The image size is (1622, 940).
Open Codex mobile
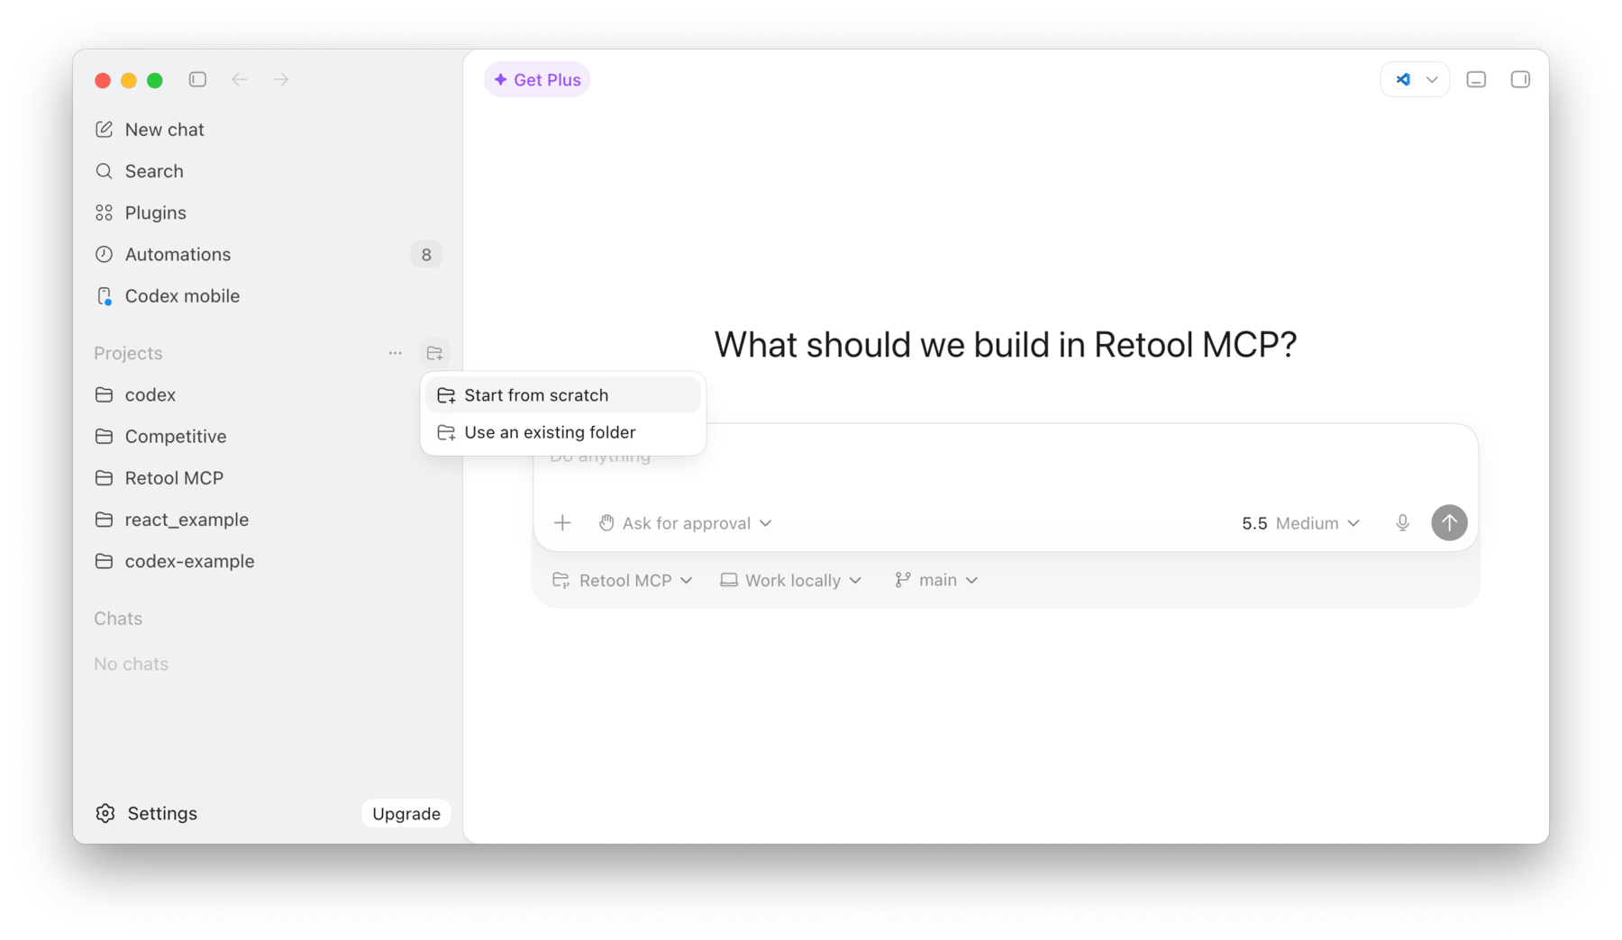[268, 296]
